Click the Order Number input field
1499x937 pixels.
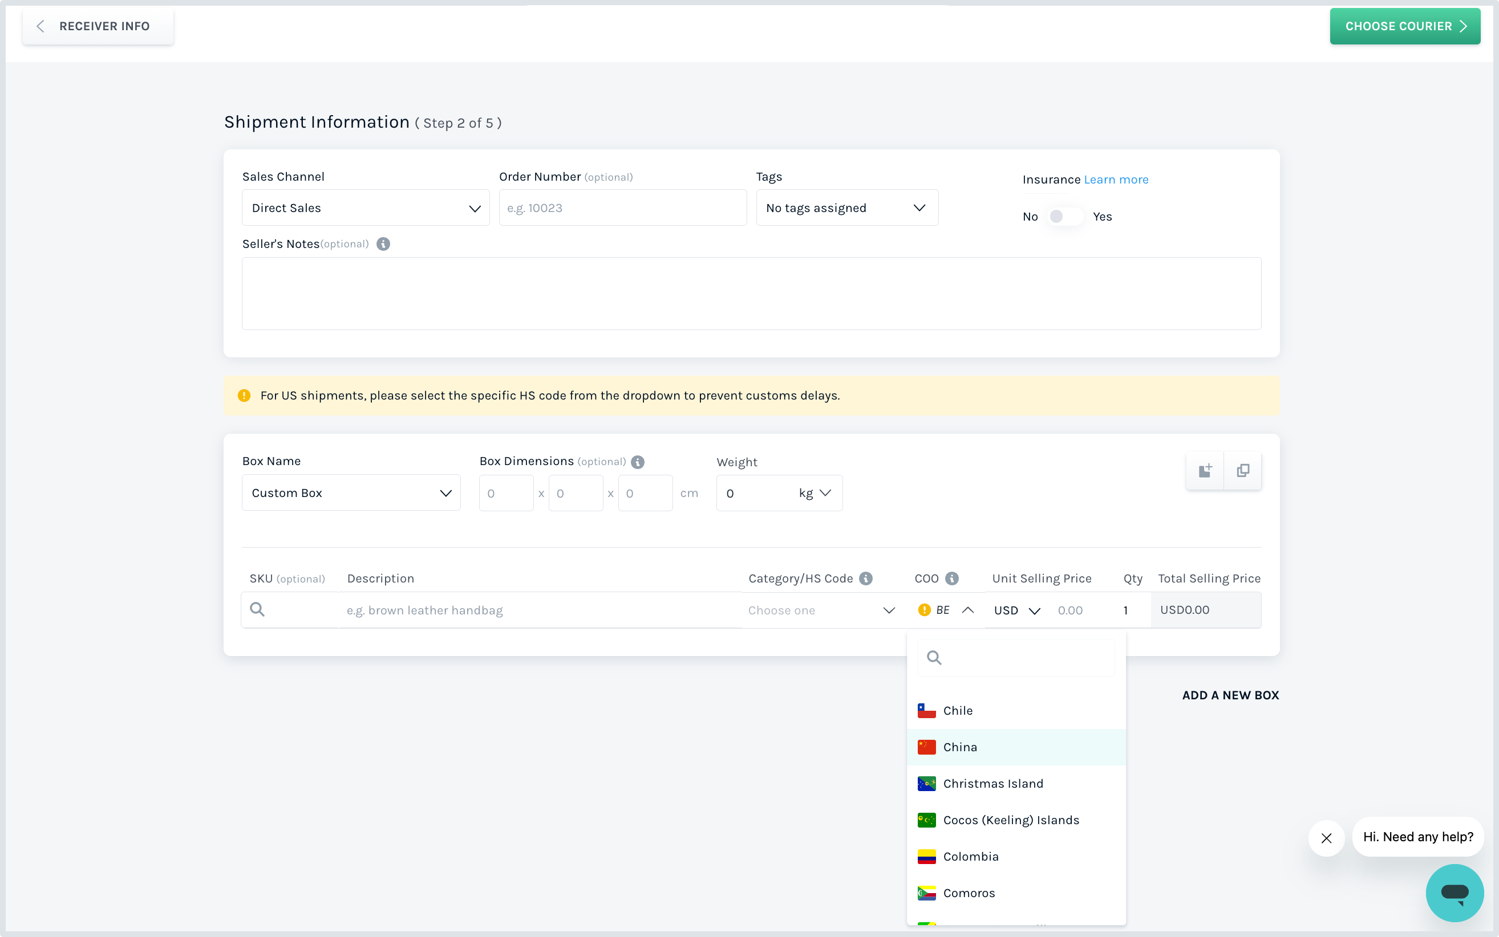click(623, 207)
